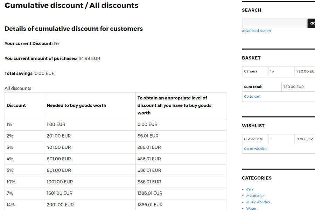Image resolution: width=315 pixels, height=210 pixels.
Task: Click the 86.01 EUR table cell
Action: [x=148, y=136]
